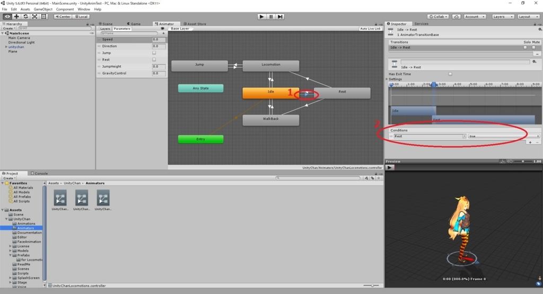
Task: Open the Account dropdown
Action: 475,16
